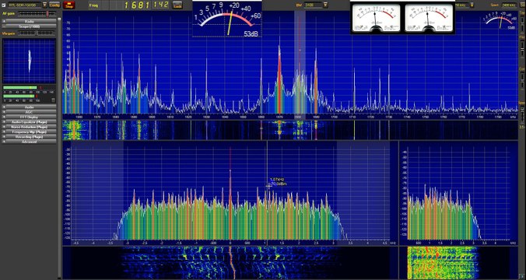
Task: Click the Lock button beside frequency
Action: [x=177, y=5]
